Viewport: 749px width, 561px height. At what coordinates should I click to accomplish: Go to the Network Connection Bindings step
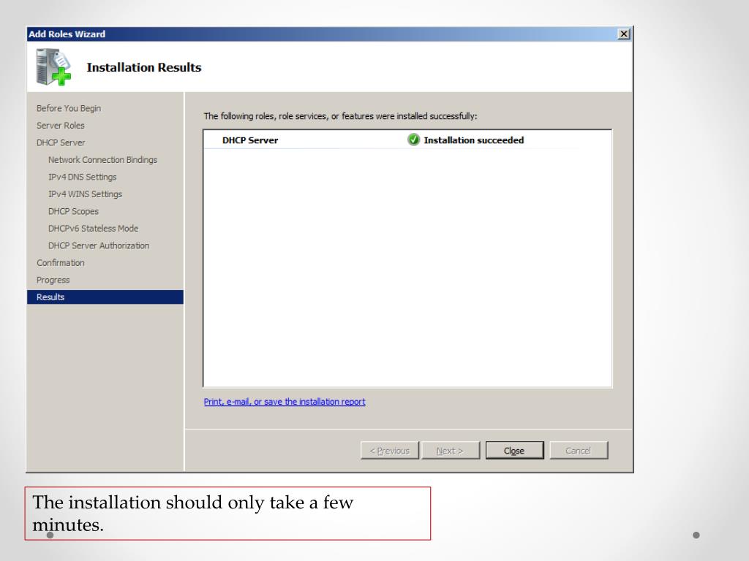pyautogui.click(x=102, y=160)
